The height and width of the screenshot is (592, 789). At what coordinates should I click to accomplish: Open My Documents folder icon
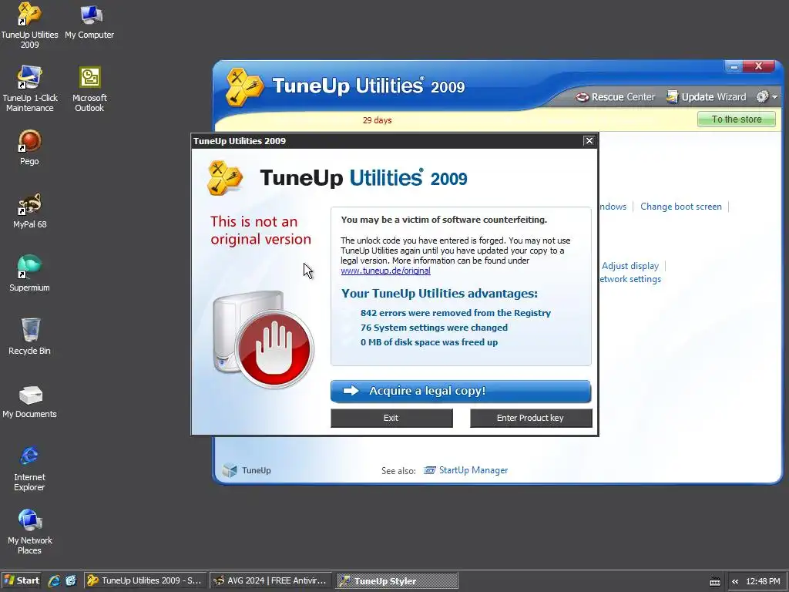30,402
